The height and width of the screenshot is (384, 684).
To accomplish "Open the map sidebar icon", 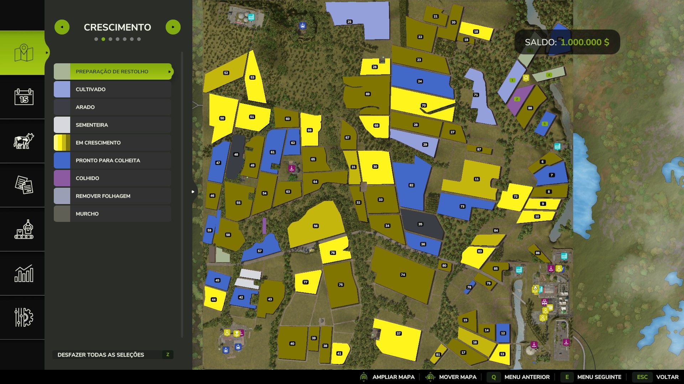I will pyautogui.click(x=24, y=53).
